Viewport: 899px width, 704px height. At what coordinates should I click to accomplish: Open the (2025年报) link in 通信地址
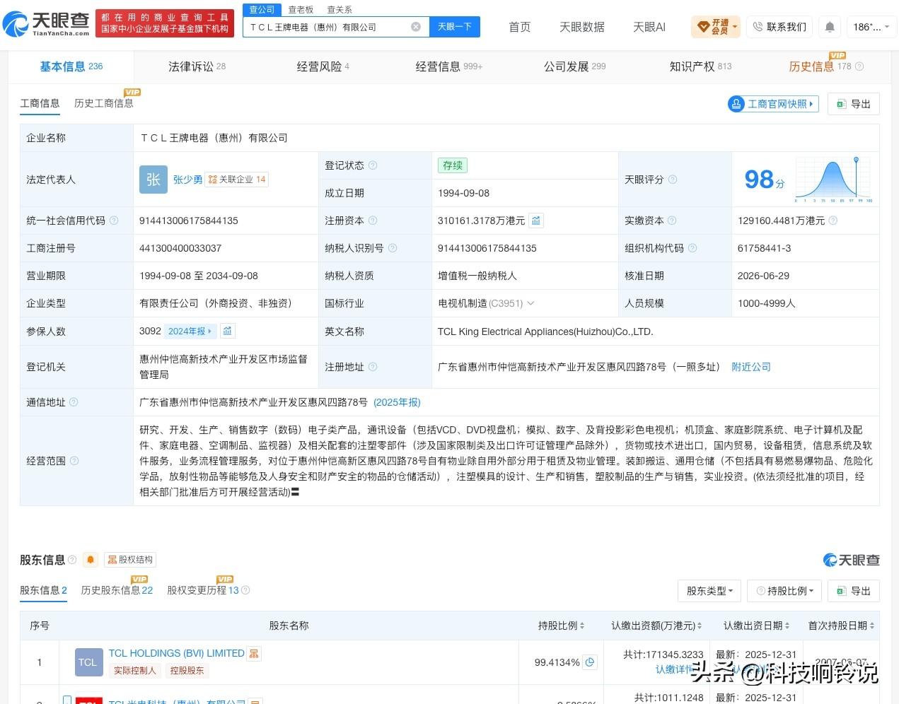(x=397, y=402)
